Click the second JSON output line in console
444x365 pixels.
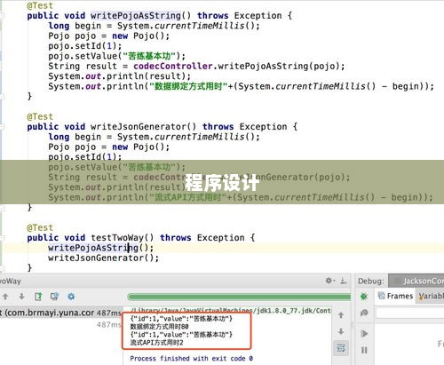pos(181,335)
